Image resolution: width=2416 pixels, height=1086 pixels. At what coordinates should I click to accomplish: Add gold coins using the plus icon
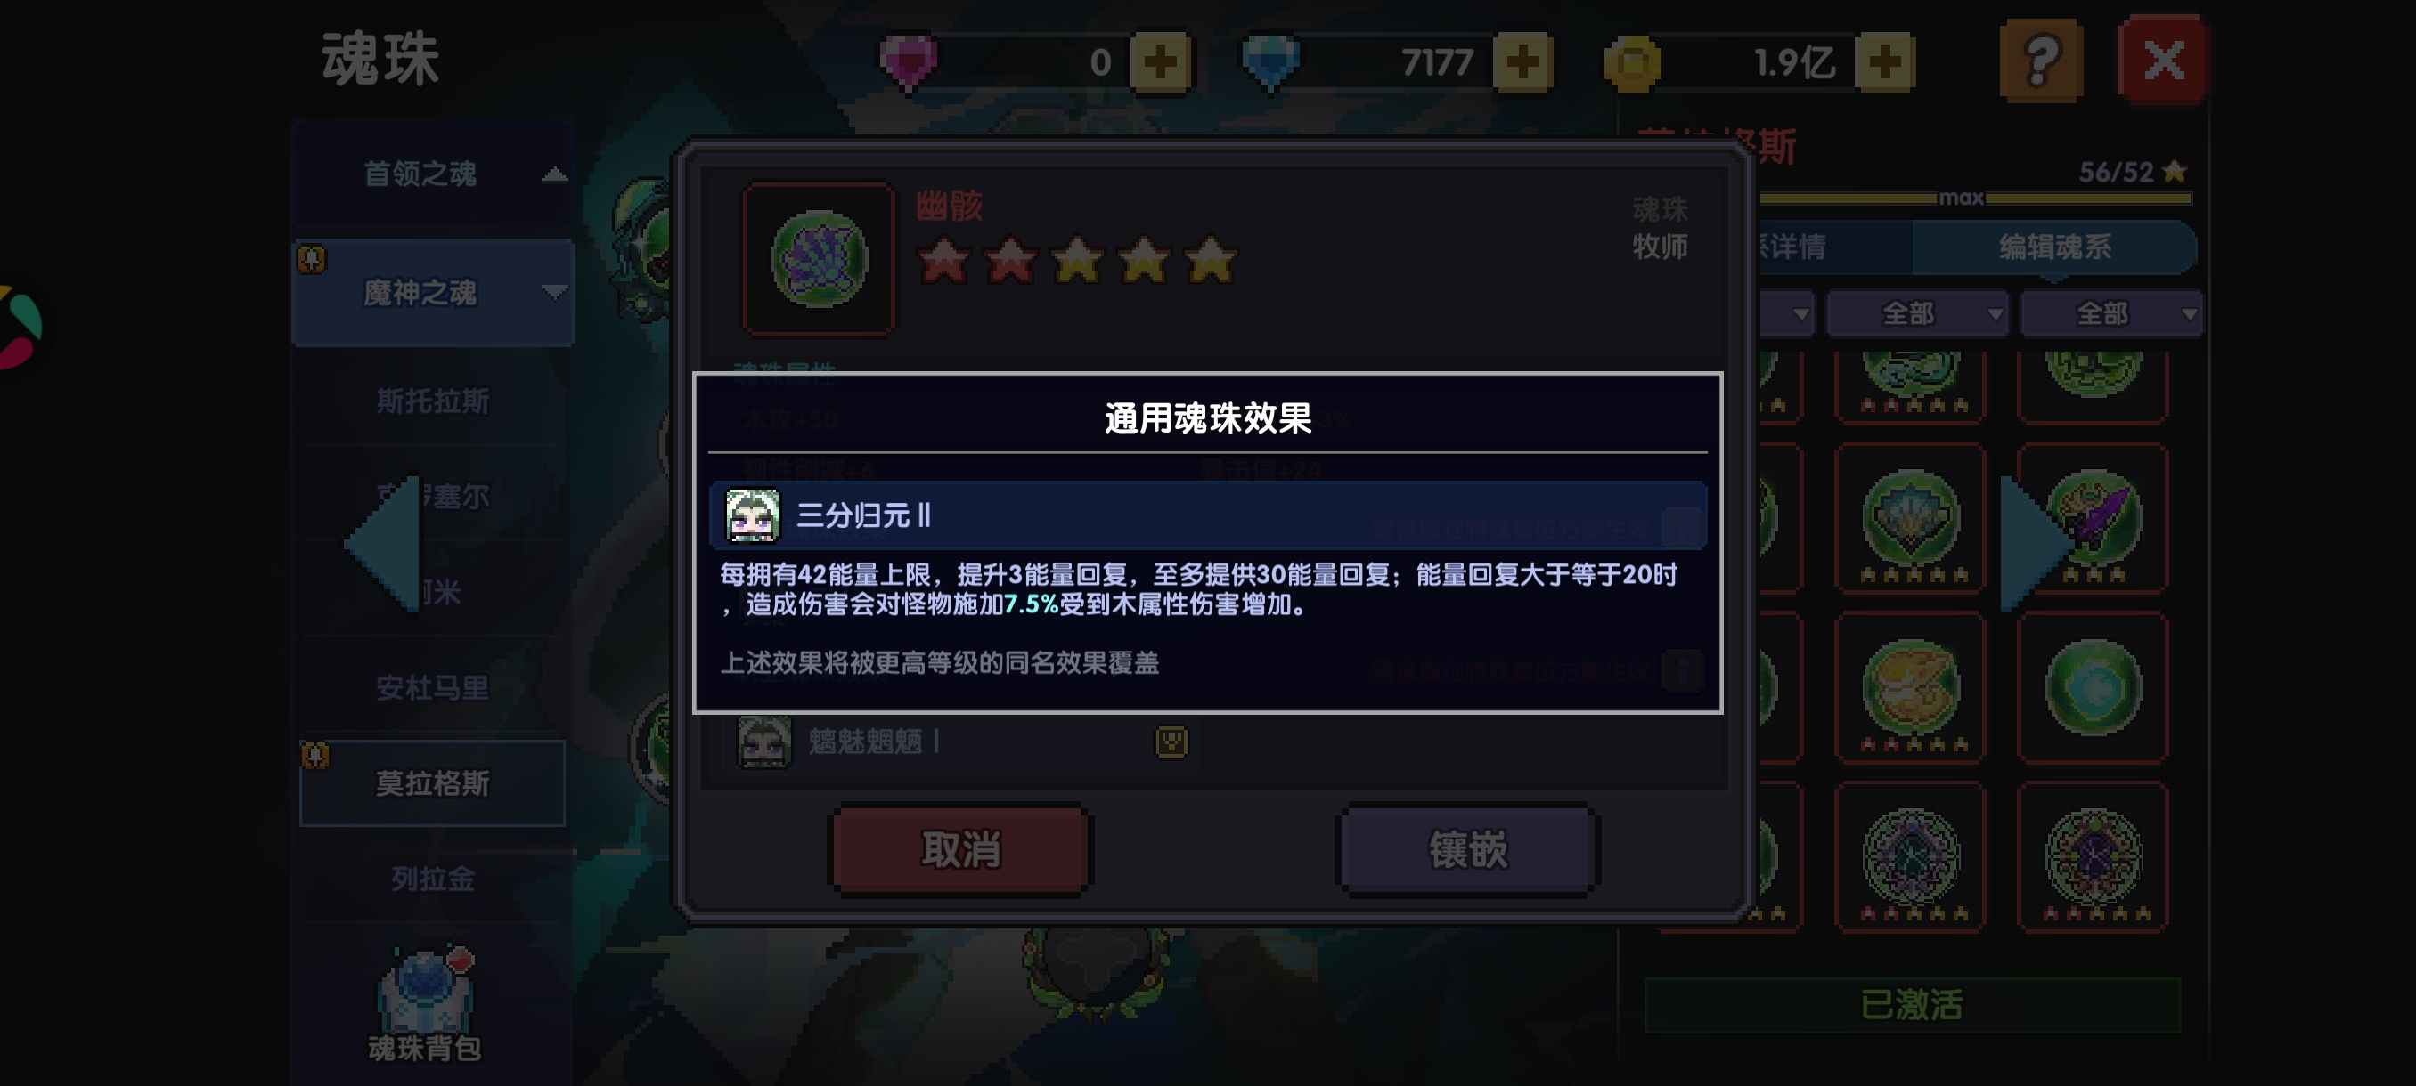pyautogui.click(x=1884, y=61)
